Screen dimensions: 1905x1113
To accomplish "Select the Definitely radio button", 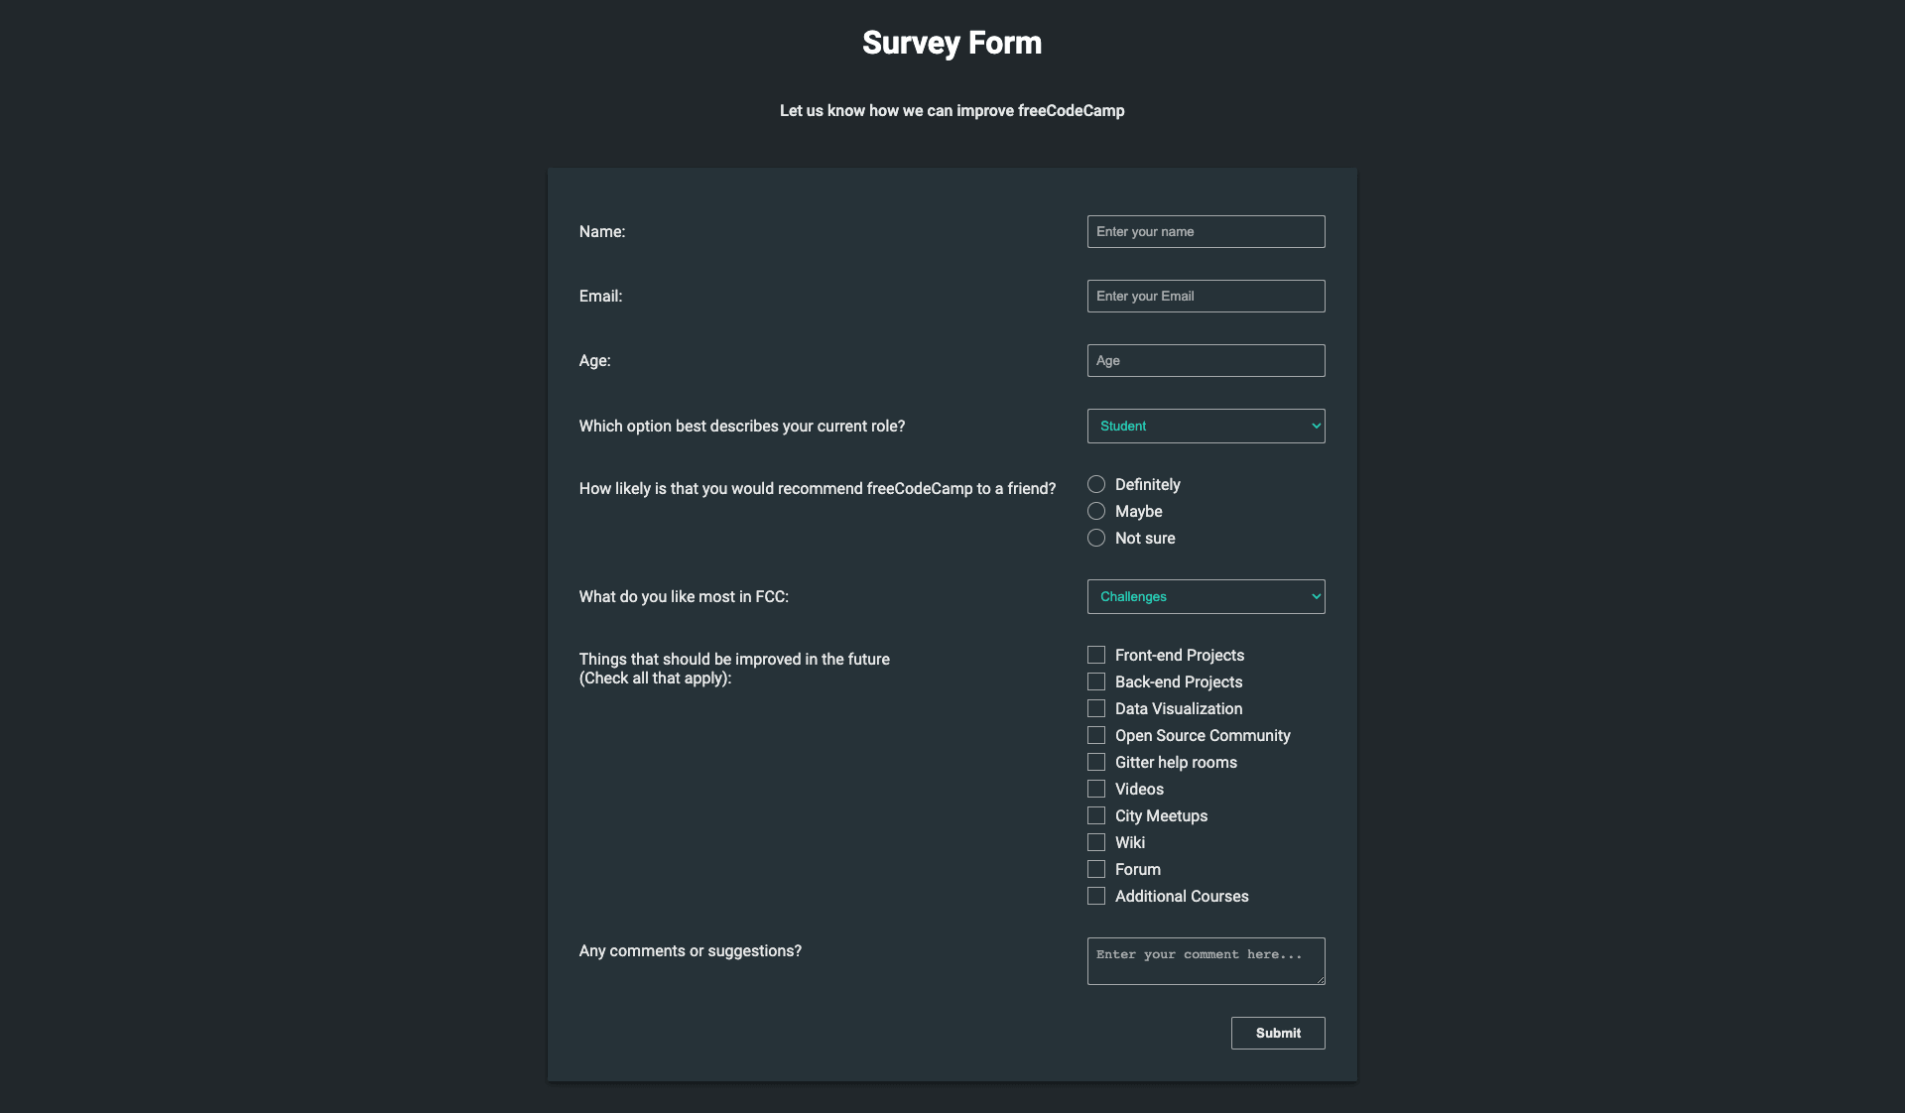I will 1096,484.
